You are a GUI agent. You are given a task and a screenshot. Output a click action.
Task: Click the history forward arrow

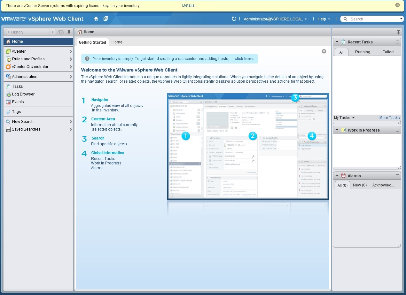(53, 32)
